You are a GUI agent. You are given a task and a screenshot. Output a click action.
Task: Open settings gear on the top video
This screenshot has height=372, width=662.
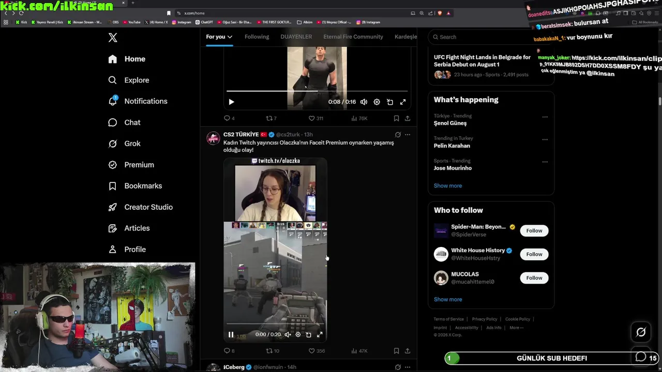[377, 102]
